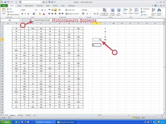
Task: Apply the red Font Color
Action: coord(44,14)
